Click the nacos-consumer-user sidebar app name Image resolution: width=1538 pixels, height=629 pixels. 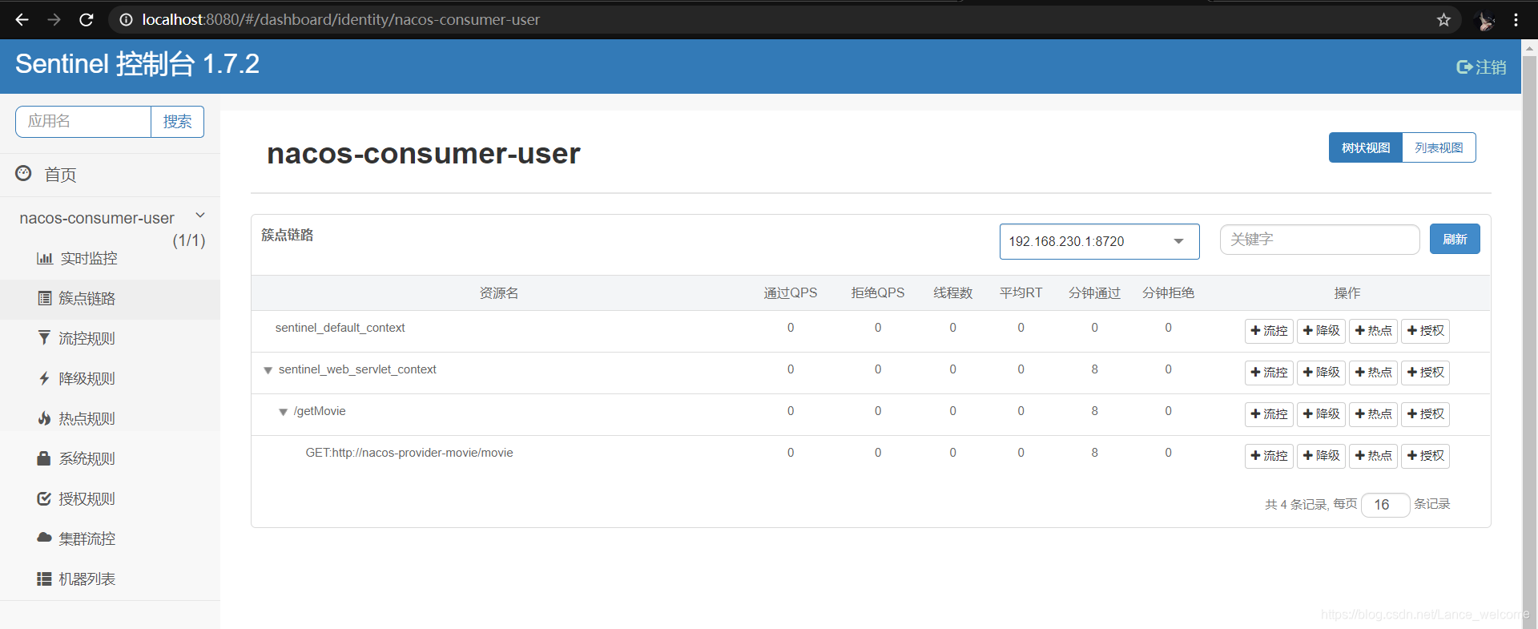click(x=97, y=218)
